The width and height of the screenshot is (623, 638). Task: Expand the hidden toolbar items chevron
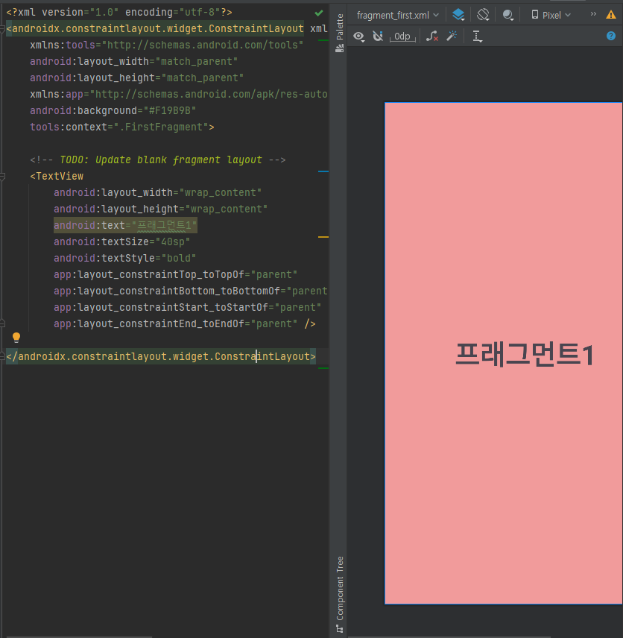[x=593, y=14]
